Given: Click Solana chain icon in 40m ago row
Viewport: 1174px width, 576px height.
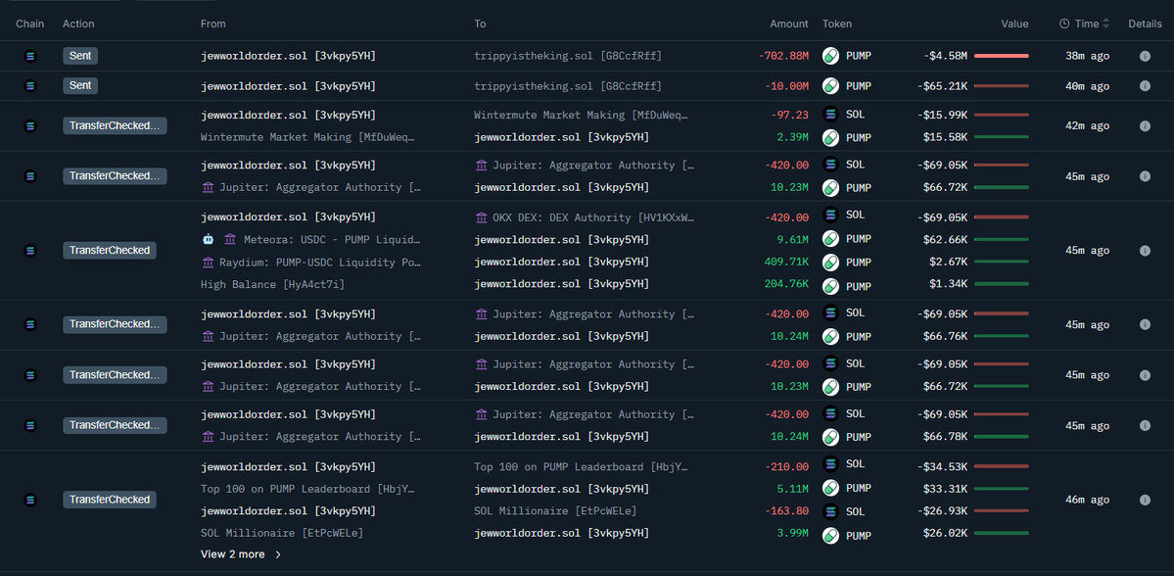Looking at the screenshot, I should 30,86.
